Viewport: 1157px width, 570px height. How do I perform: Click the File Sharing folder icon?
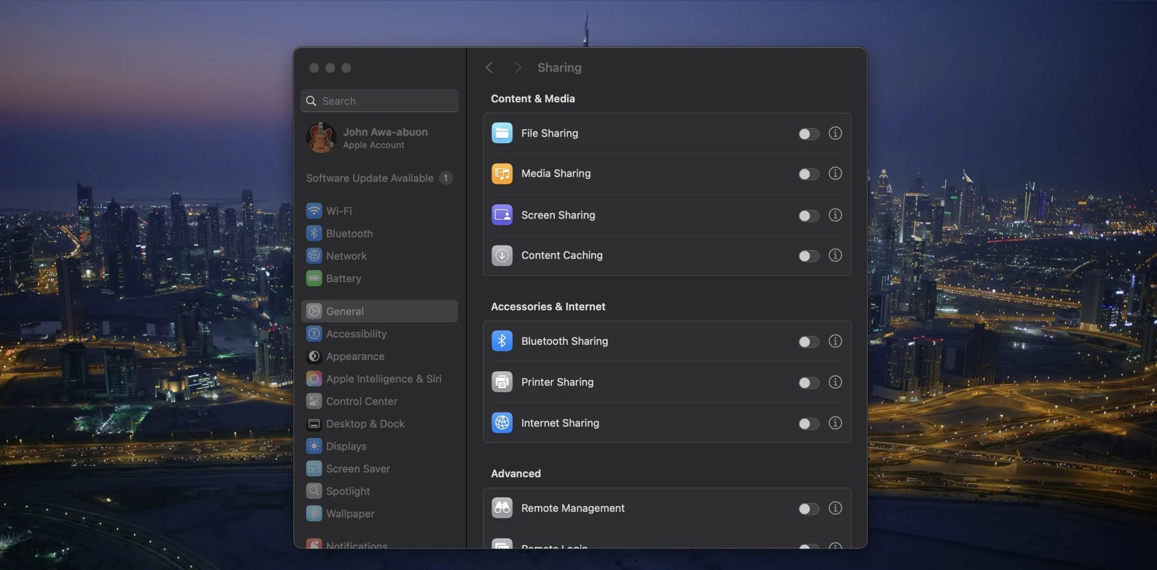pyautogui.click(x=502, y=133)
